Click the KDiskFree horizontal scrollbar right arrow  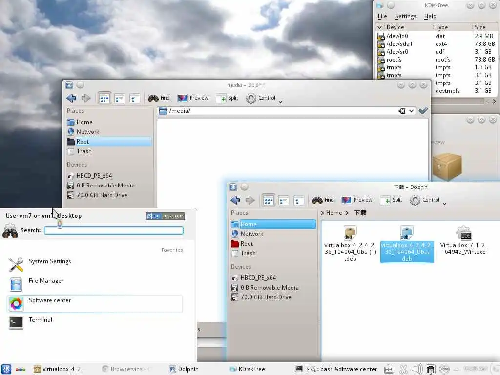pos(494,102)
